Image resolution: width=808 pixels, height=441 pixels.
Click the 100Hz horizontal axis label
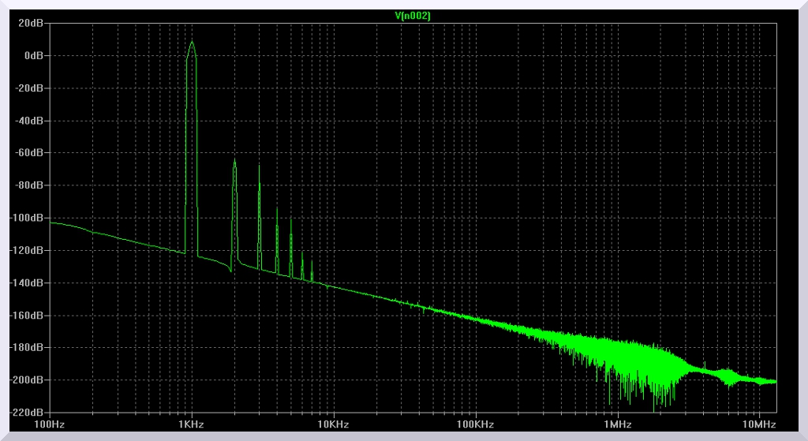click(50, 424)
